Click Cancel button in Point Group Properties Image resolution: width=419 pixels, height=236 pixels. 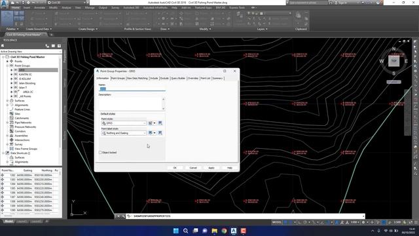point(193,168)
